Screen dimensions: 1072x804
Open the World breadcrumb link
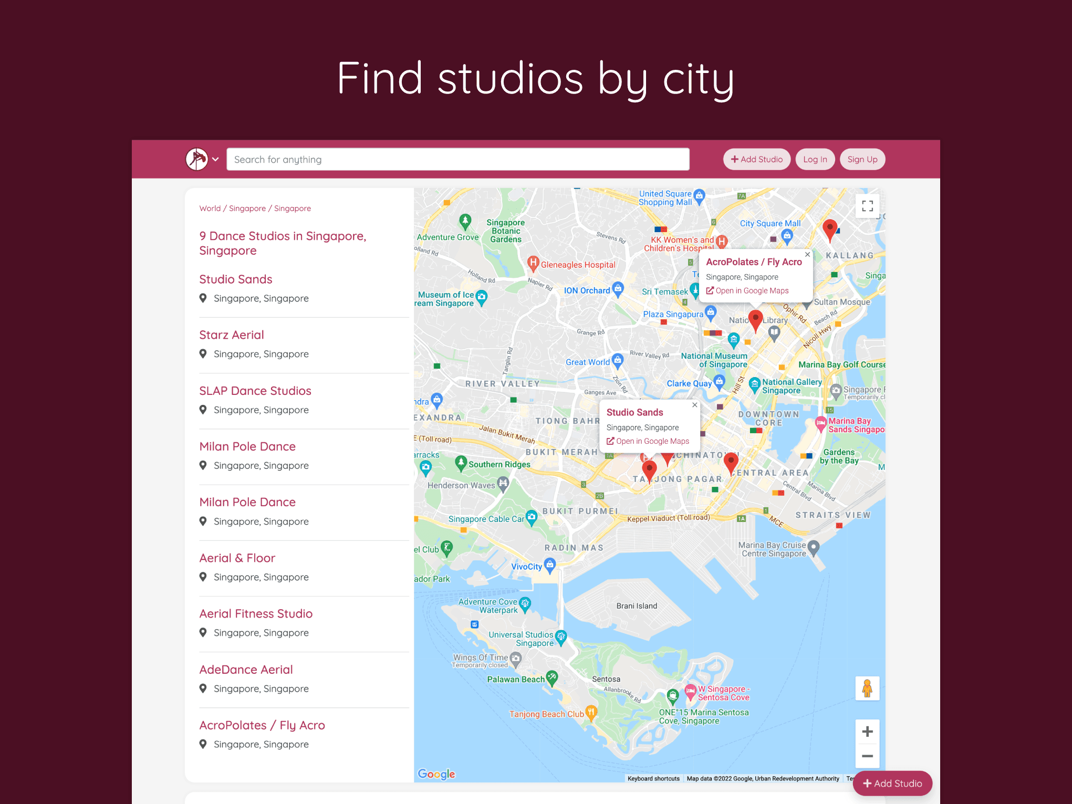210,208
